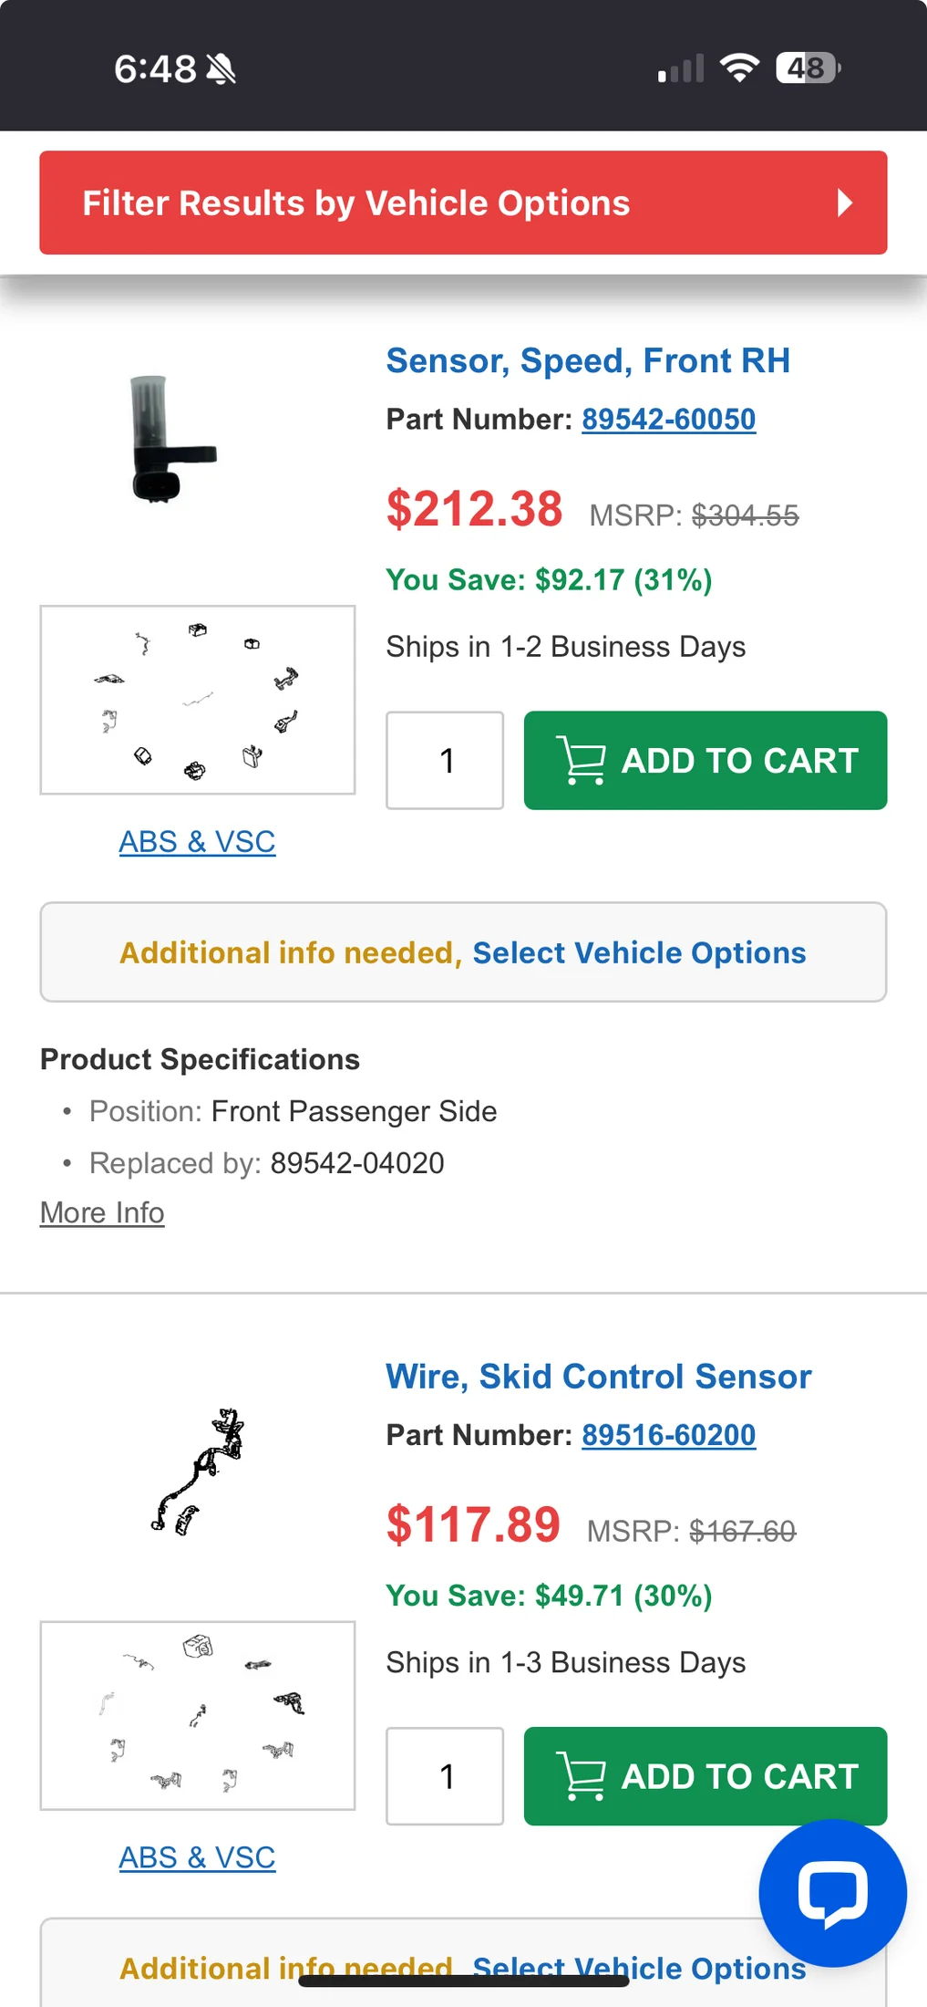Tap cart icon on first Add to Cart
This screenshot has height=2007, width=927.
pyautogui.click(x=581, y=760)
